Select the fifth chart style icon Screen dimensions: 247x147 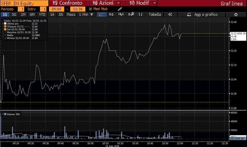coord(141,14)
